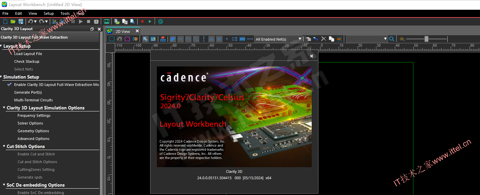
Task: Adjust the brightness slider handle
Action: point(426,39)
